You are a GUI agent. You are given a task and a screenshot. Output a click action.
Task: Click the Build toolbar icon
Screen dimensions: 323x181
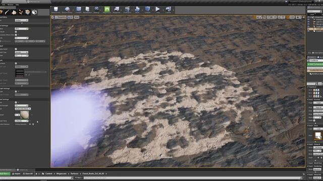pyautogui.click(x=137, y=10)
